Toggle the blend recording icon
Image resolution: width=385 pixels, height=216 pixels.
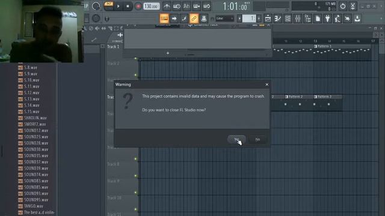click(x=197, y=6)
